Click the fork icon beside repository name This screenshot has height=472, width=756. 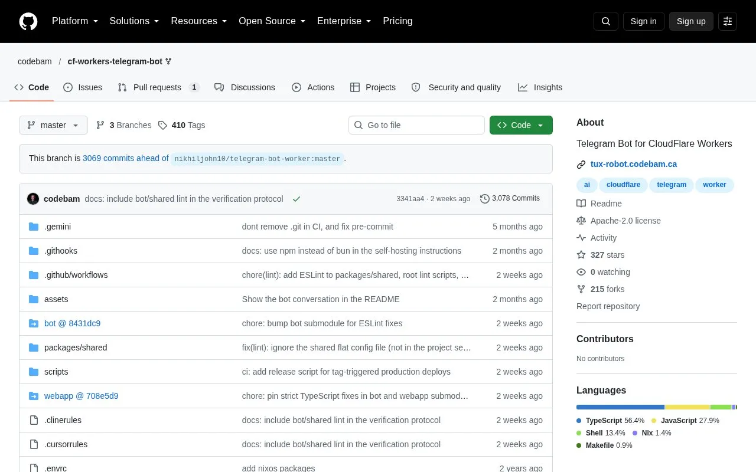click(168, 61)
